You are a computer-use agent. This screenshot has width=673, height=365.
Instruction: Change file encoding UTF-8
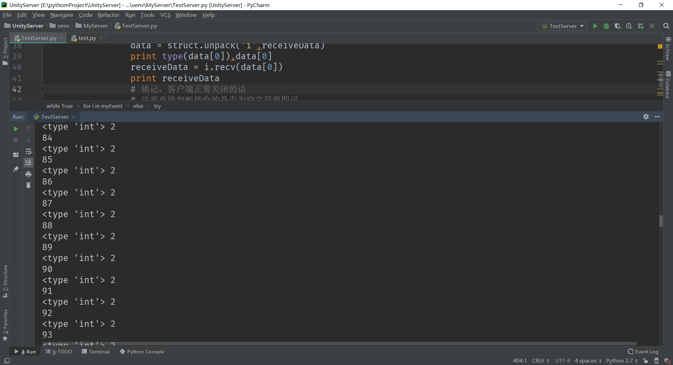point(563,361)
